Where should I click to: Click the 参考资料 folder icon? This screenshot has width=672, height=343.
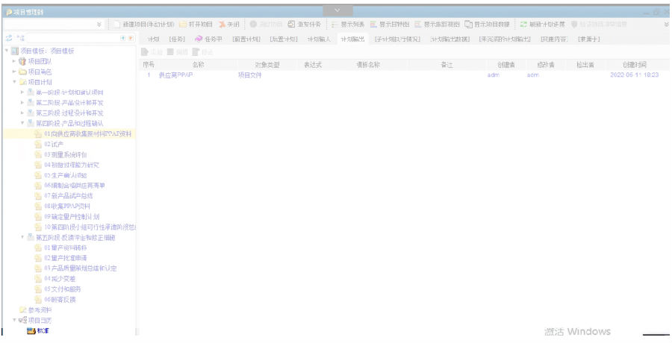click(22, 310)
